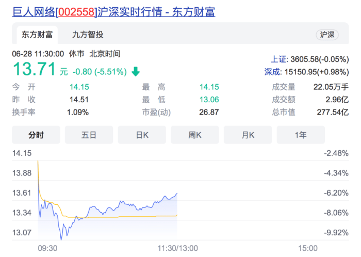Show the 五日 five-day chart
361x257 pixels.
point(89,135)
